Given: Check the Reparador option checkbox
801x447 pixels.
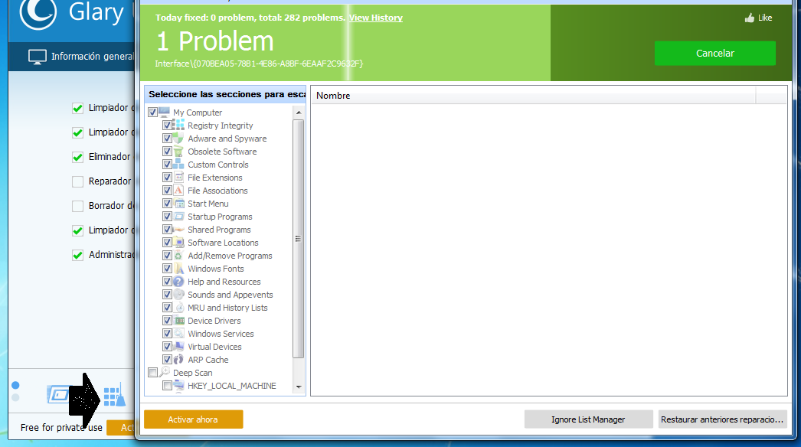Looking at the screenshot, I should 77,181.
